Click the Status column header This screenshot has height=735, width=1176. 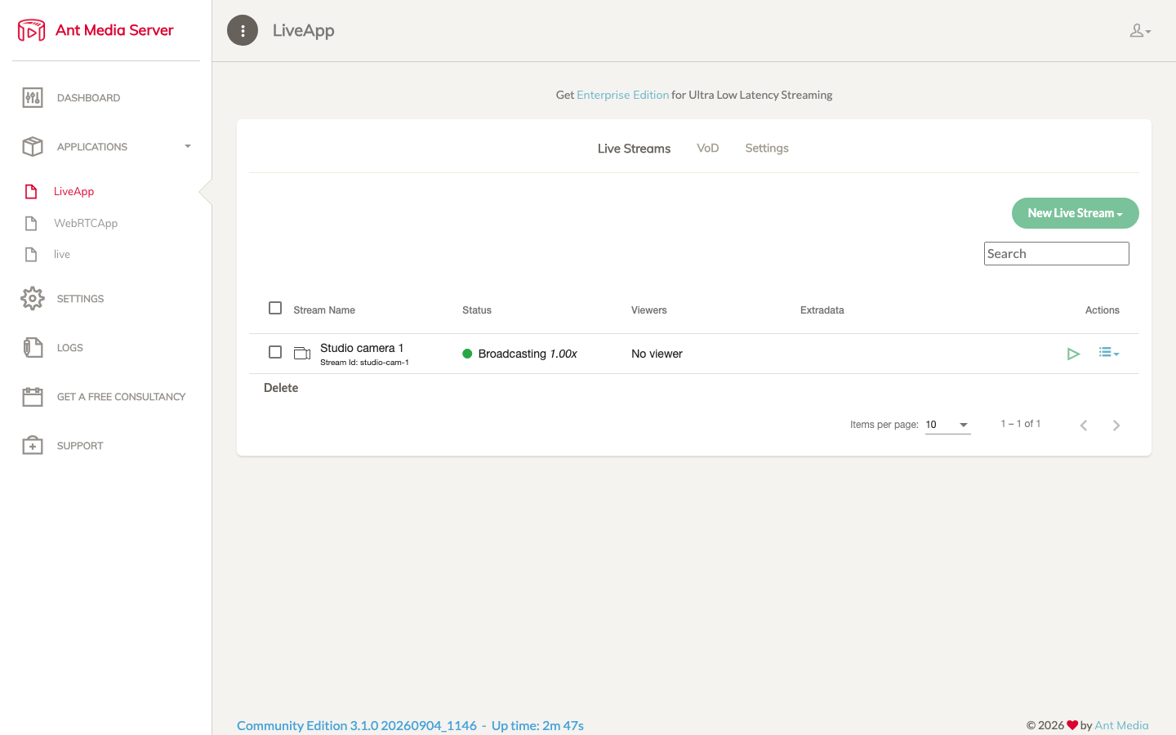(477, 310)
